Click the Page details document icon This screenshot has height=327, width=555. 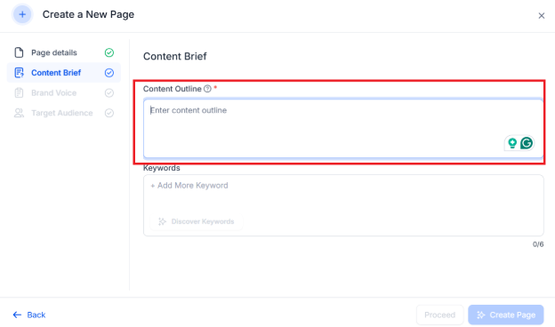point(19,52)
